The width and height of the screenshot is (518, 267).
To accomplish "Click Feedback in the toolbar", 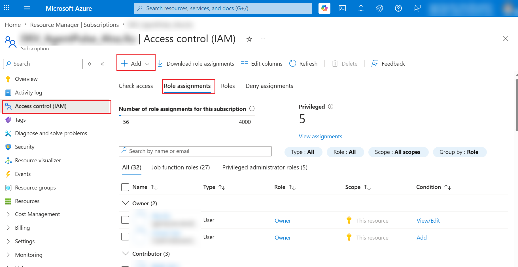I will pyautogui.click(x=388, y=64).
